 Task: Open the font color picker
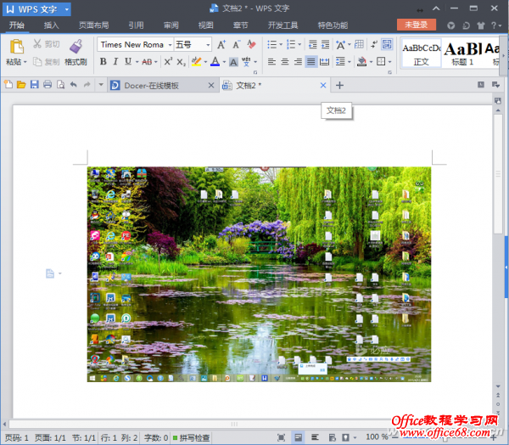pyautogui.click(x=224, y=62)
